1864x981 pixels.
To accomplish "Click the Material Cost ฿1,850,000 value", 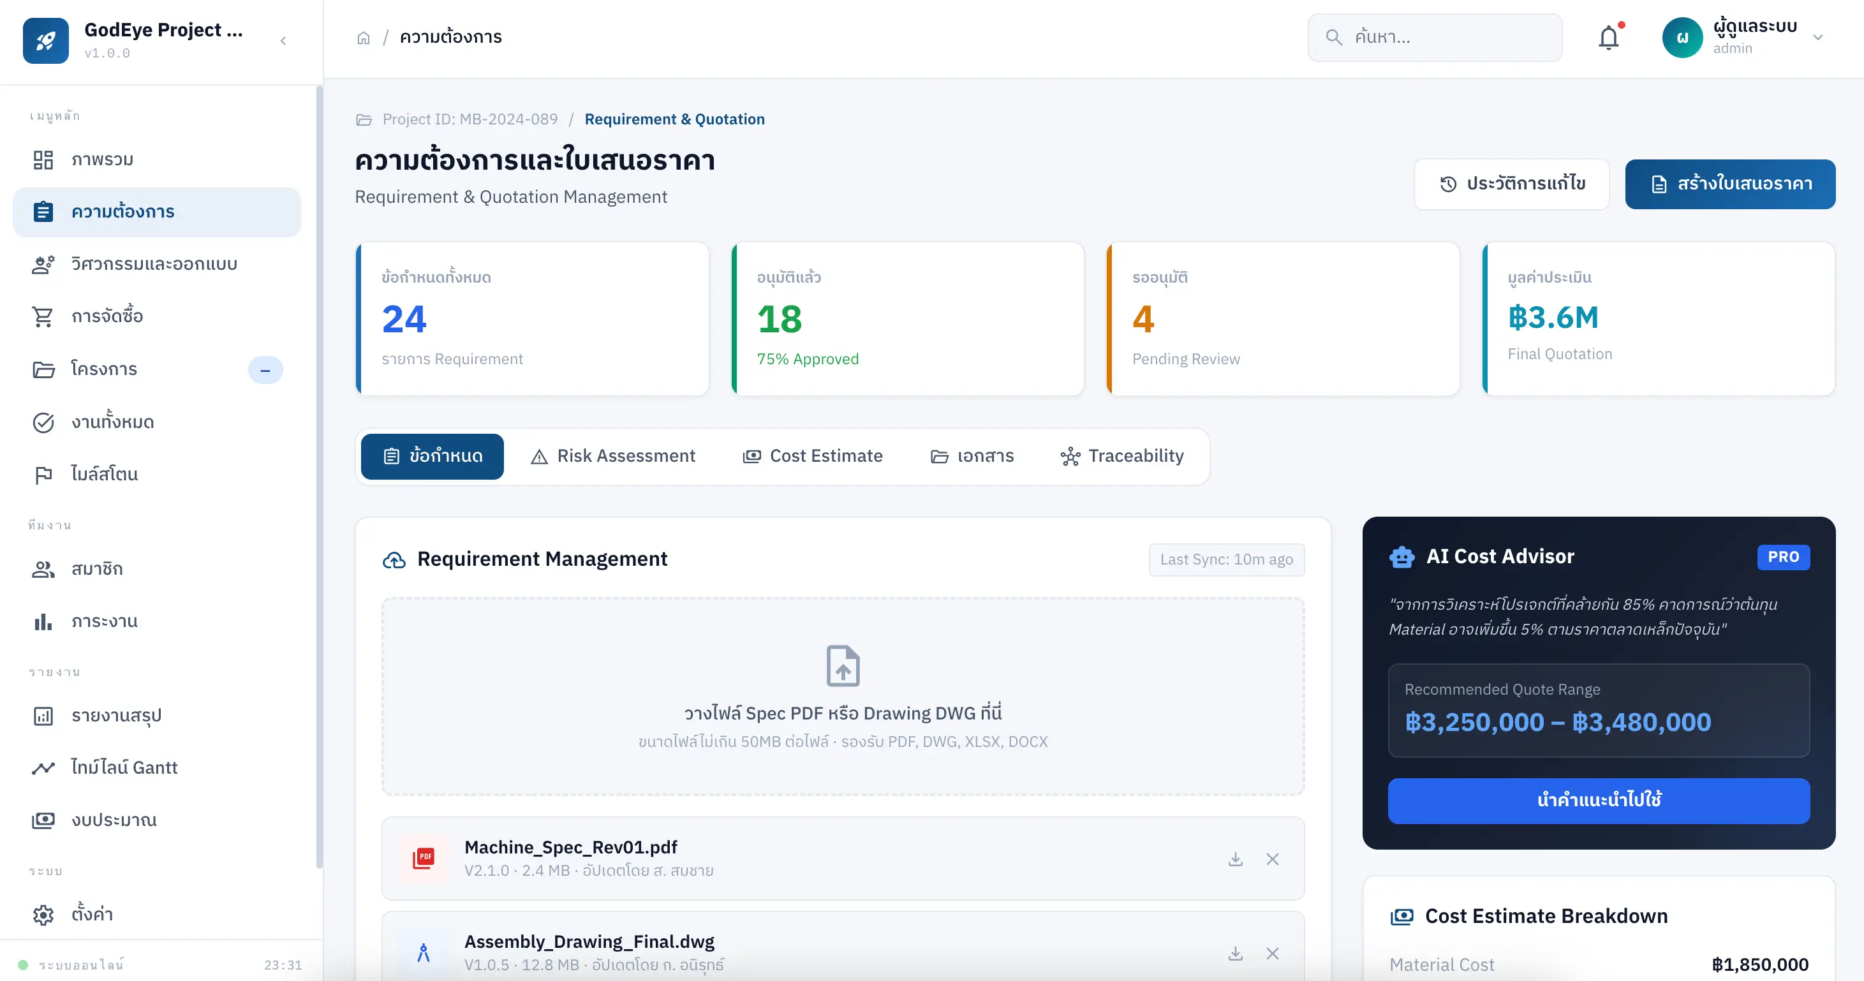I will (x=1760, y=964).
